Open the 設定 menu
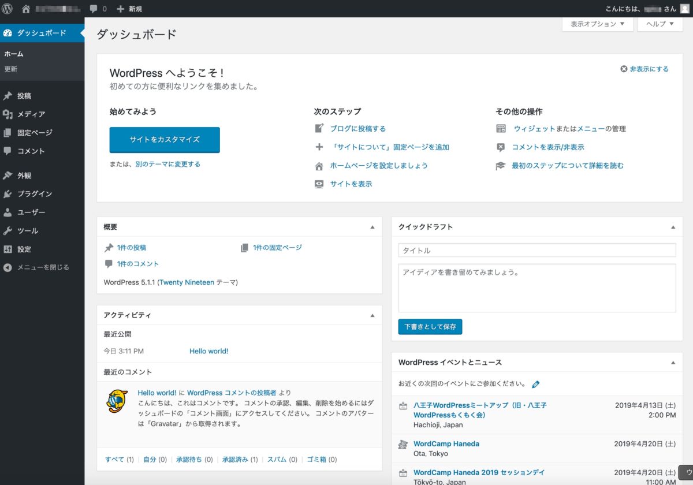 [42, 249]
